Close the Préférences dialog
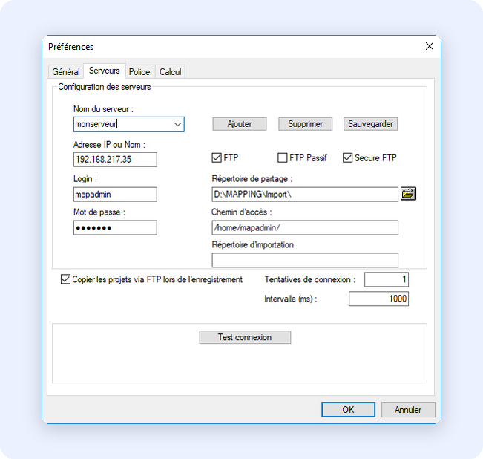Viewport: 483px width, 459px height. pyautogui.click(x=430, y=46)
